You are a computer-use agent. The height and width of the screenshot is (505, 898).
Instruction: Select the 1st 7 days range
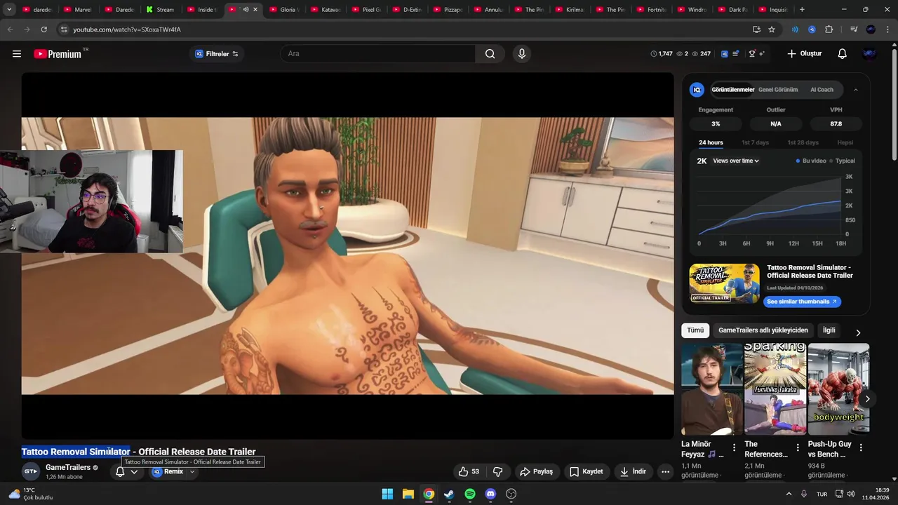[x=756, y=143]
